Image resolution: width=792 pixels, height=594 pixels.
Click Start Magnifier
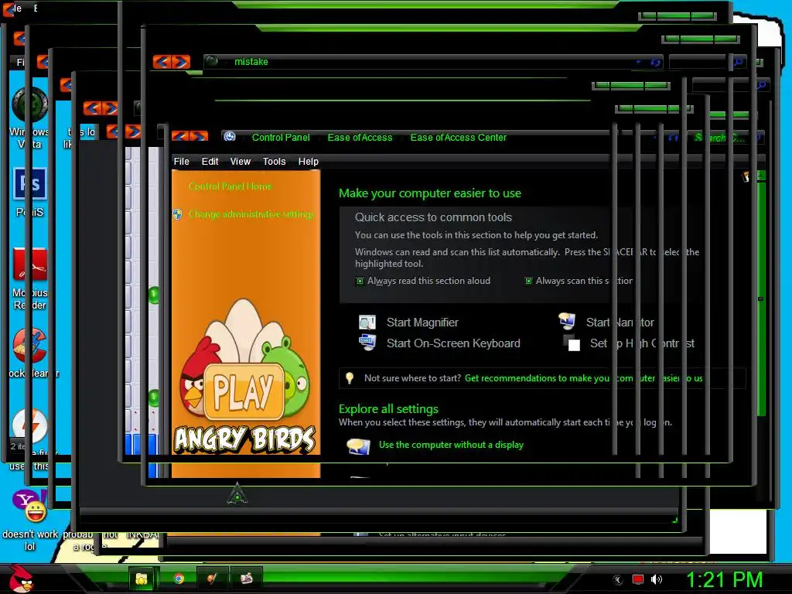coord(422,323)
